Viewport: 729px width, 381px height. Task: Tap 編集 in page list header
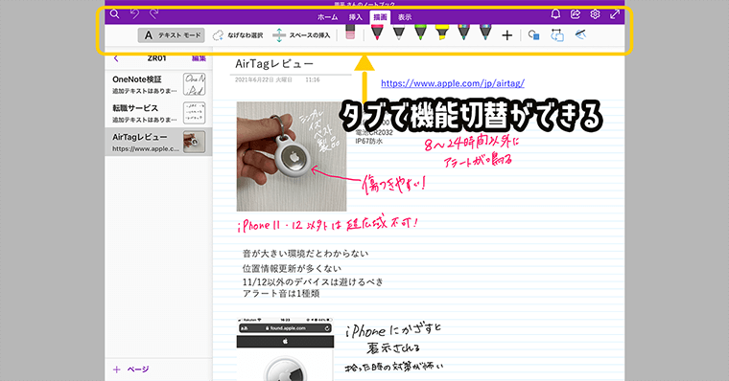[199, 58]
